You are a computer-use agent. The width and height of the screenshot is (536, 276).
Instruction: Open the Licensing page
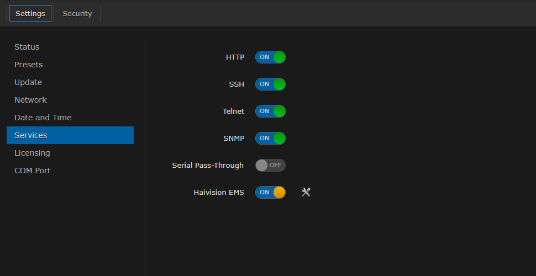pyautogui.click(x=32, y=153)
